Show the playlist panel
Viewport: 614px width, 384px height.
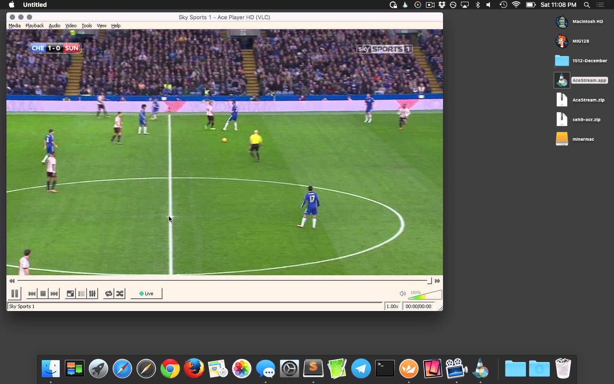click(x=81, y=294)
